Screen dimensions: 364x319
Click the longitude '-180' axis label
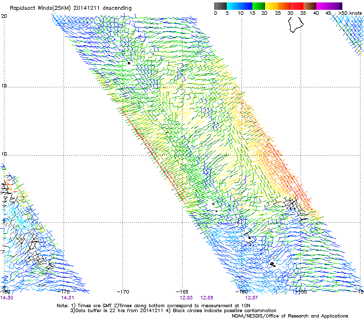5,292
